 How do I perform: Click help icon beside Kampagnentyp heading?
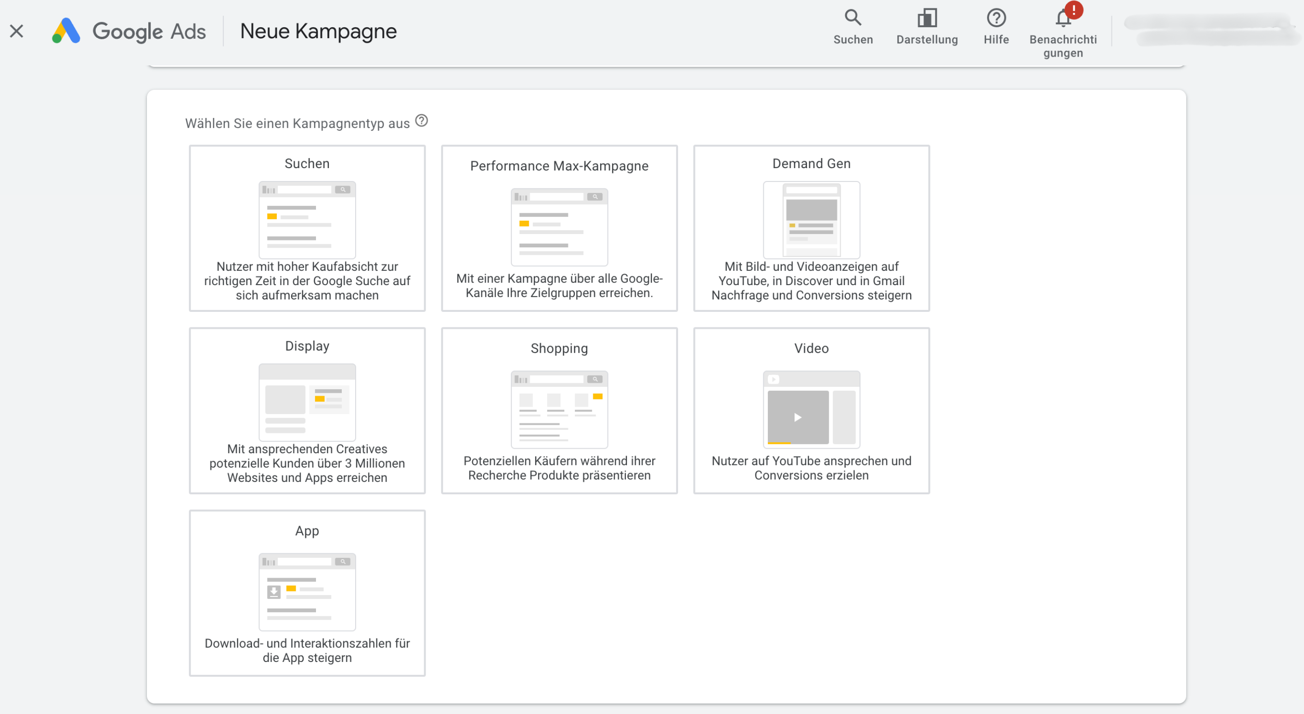tap(421, 121)
